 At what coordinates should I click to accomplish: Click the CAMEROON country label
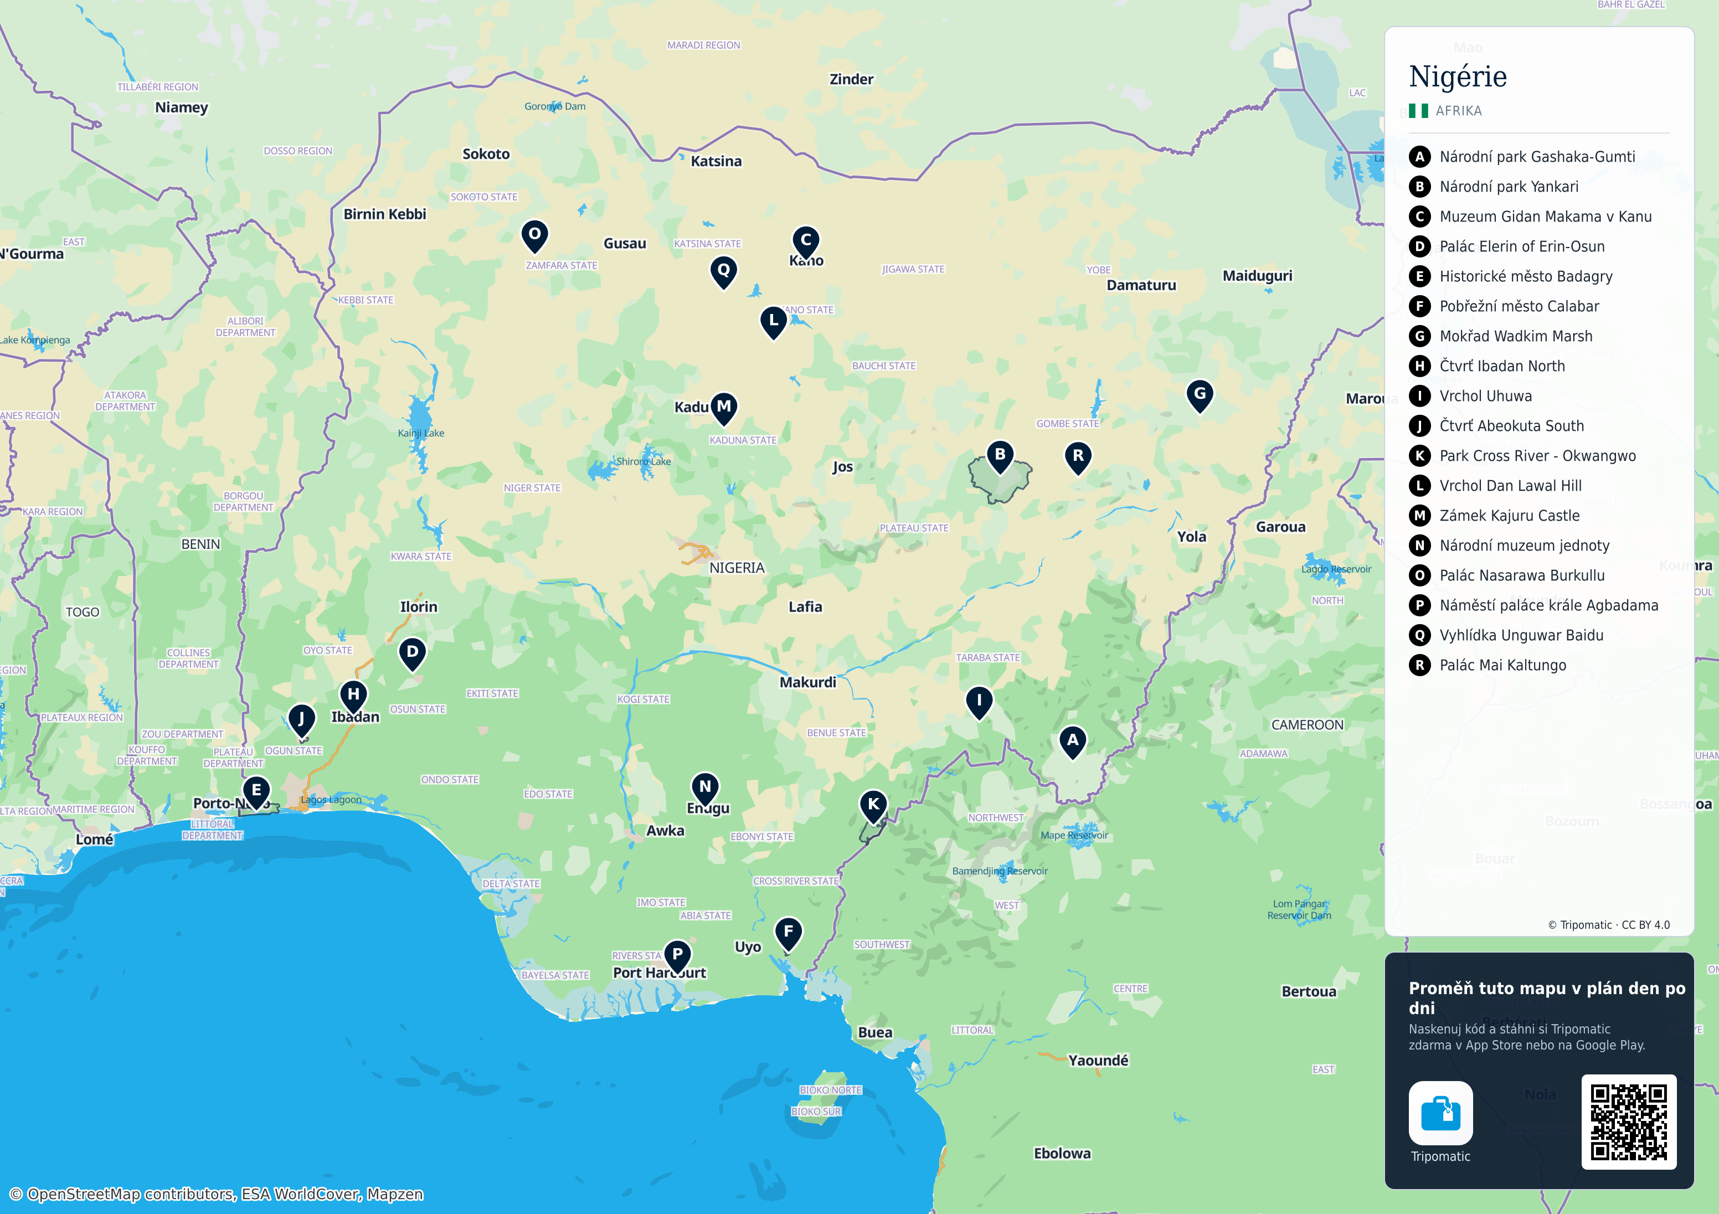pos(1307,725)
